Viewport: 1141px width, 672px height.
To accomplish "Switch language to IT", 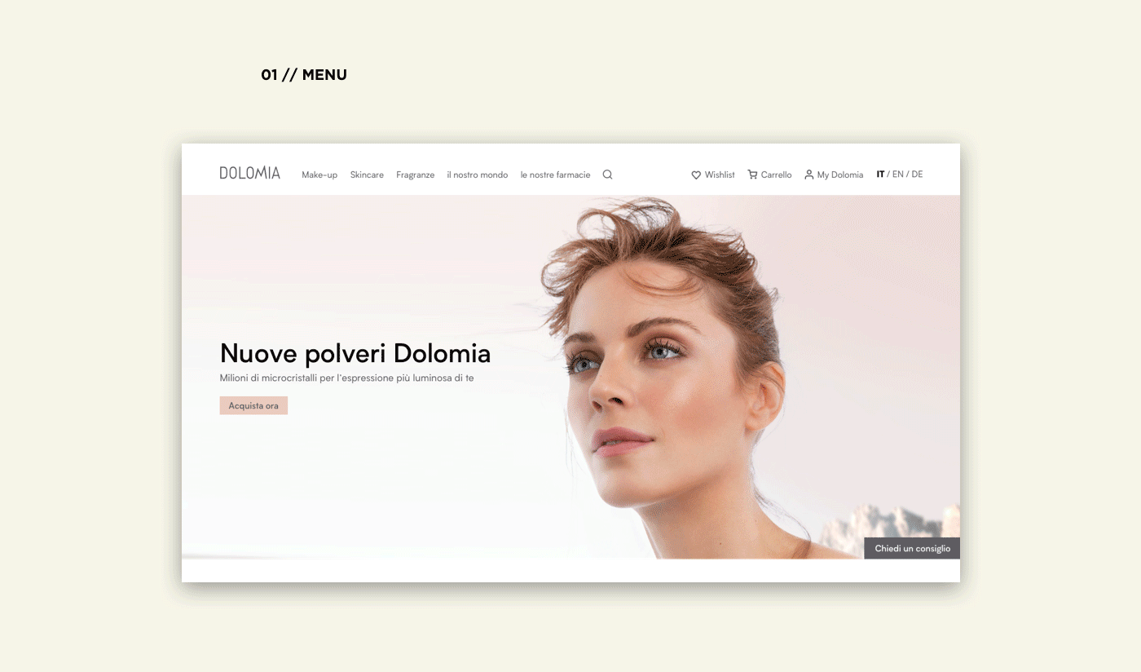I will [880, 174].
